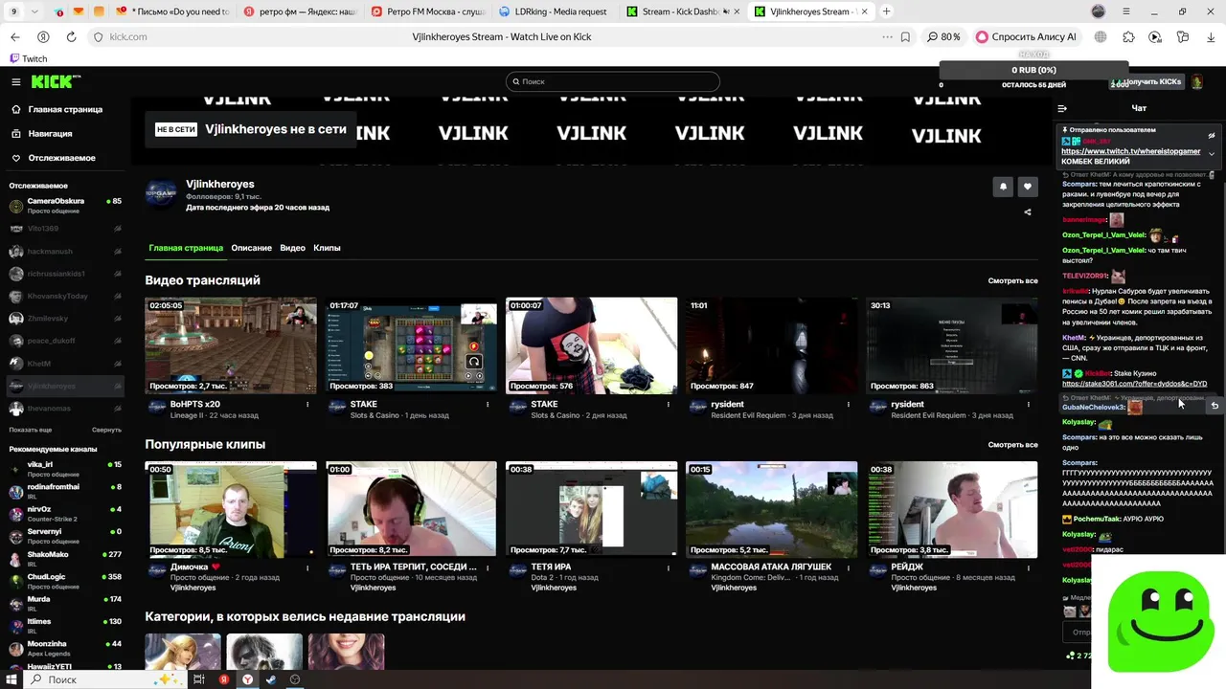Screen dimensions: 1226x689
Task: Open options menu for rysident 847 views video
Action: pos(848,405)
